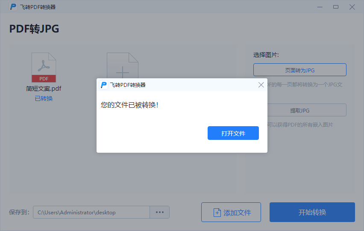Click the 选择图片: label
The image size is (364, 231).
[266, 55]
